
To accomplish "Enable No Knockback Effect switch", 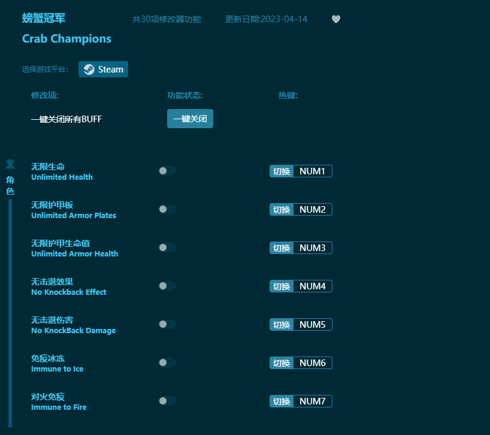I will tap(167, 286).
